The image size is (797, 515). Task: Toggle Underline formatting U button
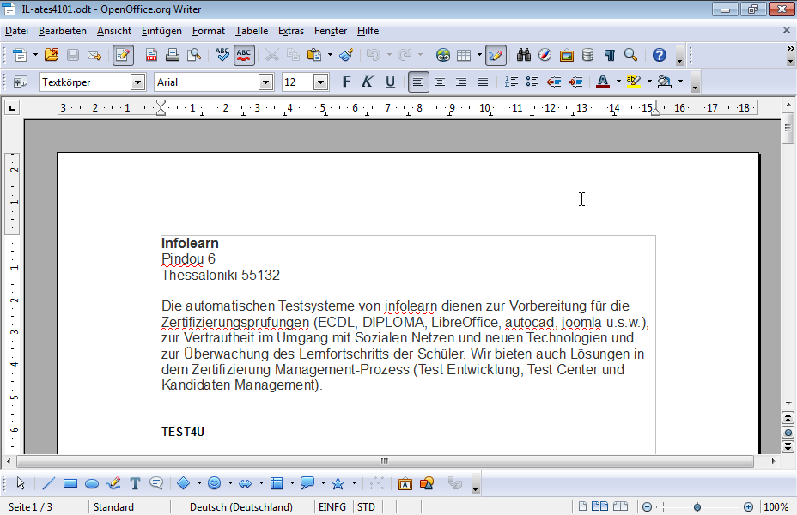[x=390, y=82]
